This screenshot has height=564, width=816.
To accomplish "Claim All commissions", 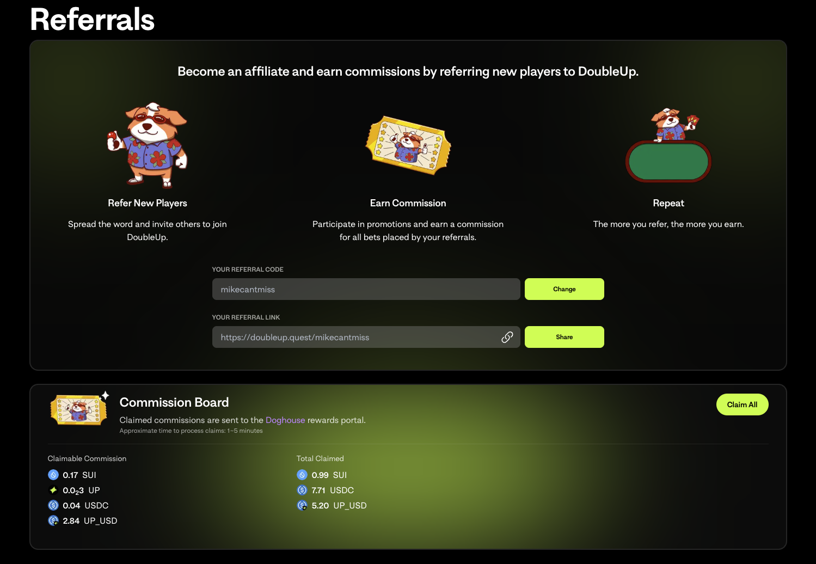I will tap(742, 404).
